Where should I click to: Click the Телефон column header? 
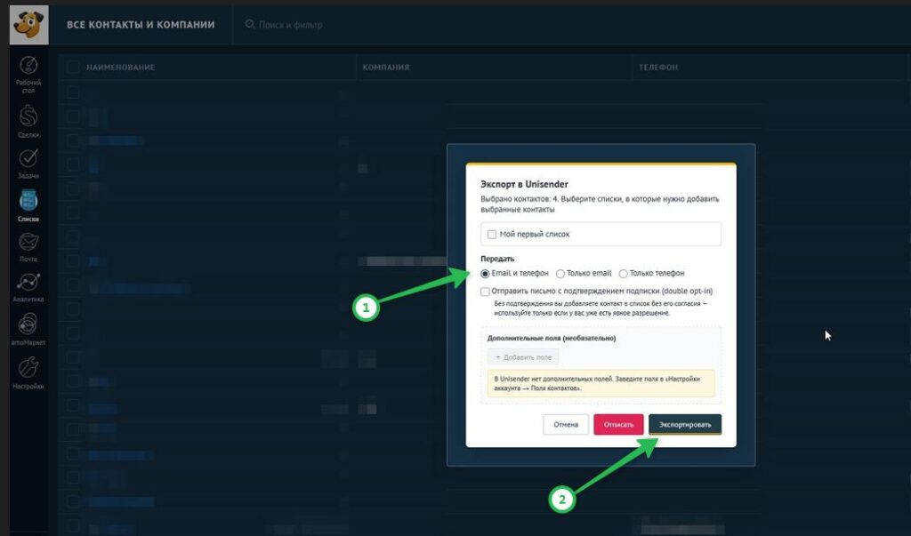[658, 68]
